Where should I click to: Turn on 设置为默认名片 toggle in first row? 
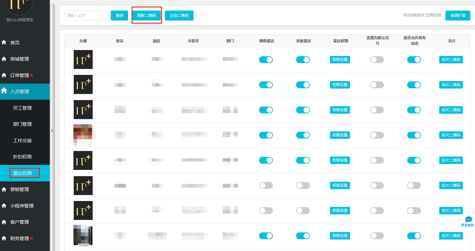pos(377,60)
